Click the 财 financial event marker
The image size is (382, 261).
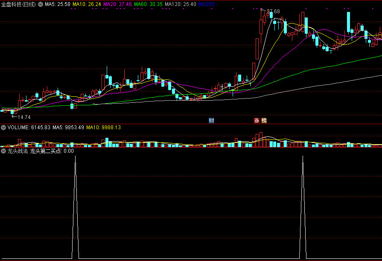[x=211, y=121]
